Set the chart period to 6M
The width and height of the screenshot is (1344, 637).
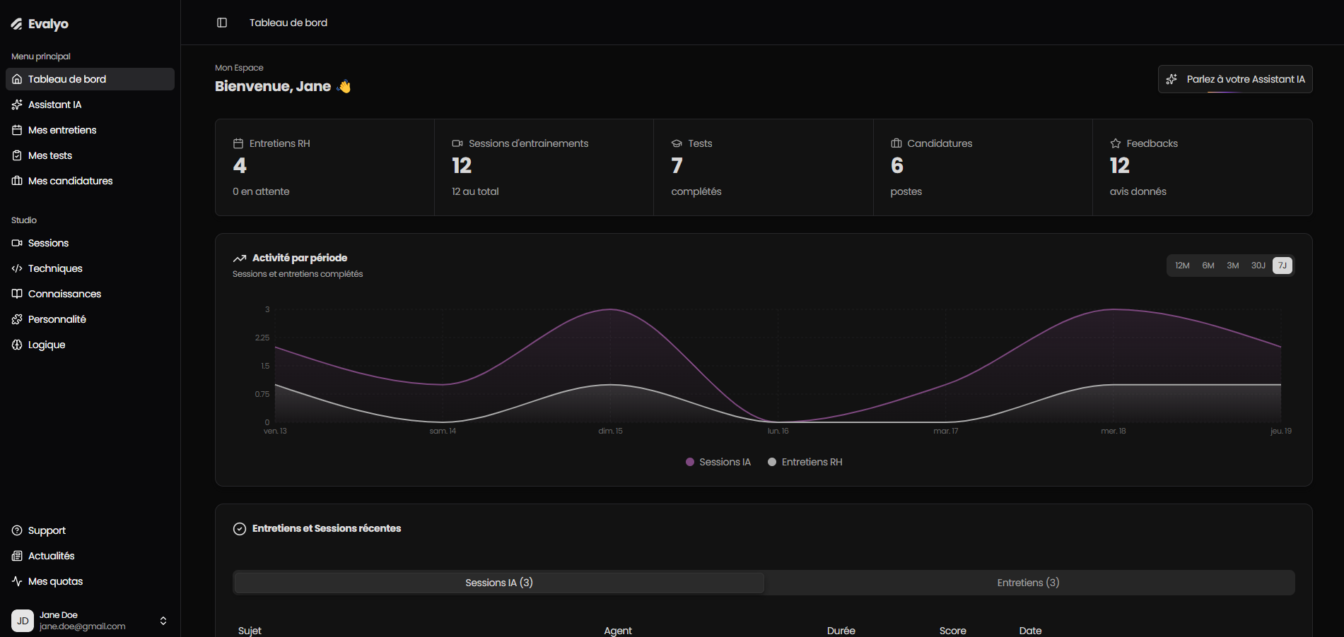1208,266
